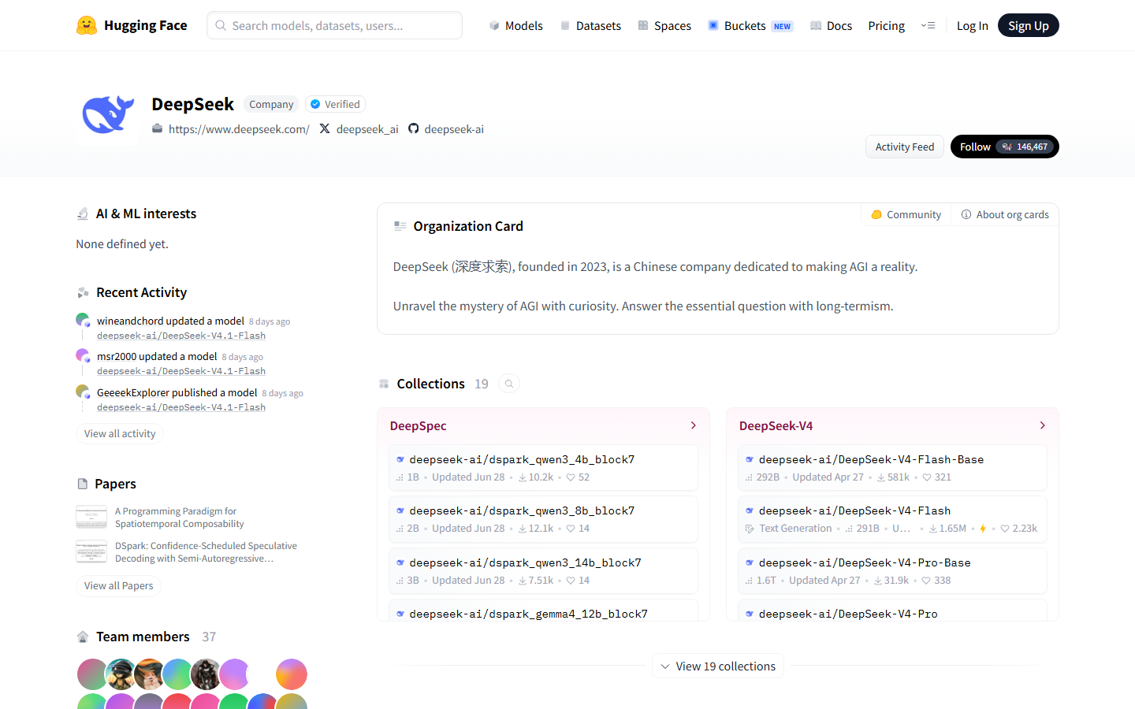Open model card DeepSeek-V4-Pro-Base
1135x709 pixels.
(892, 571)
